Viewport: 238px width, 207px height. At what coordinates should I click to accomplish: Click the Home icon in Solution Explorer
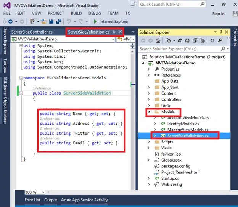(158, 40)
